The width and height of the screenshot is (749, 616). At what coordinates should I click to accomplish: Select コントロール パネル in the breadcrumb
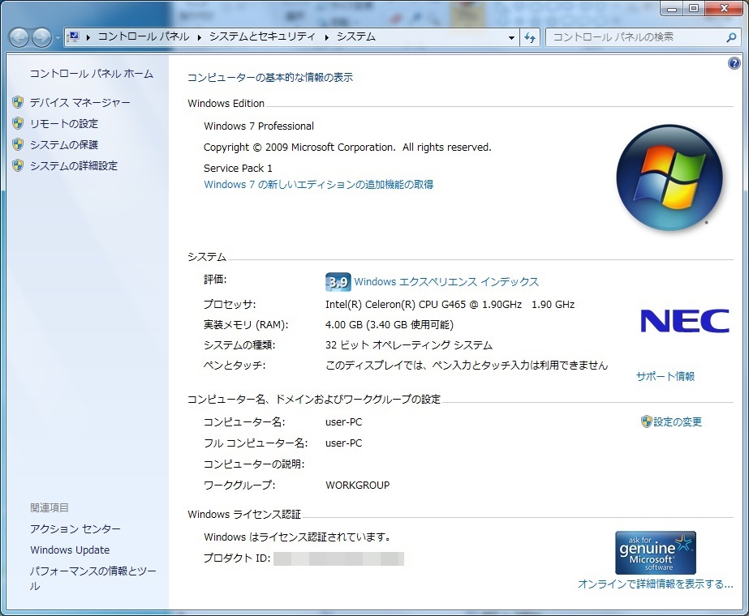[x=144, y=36]
